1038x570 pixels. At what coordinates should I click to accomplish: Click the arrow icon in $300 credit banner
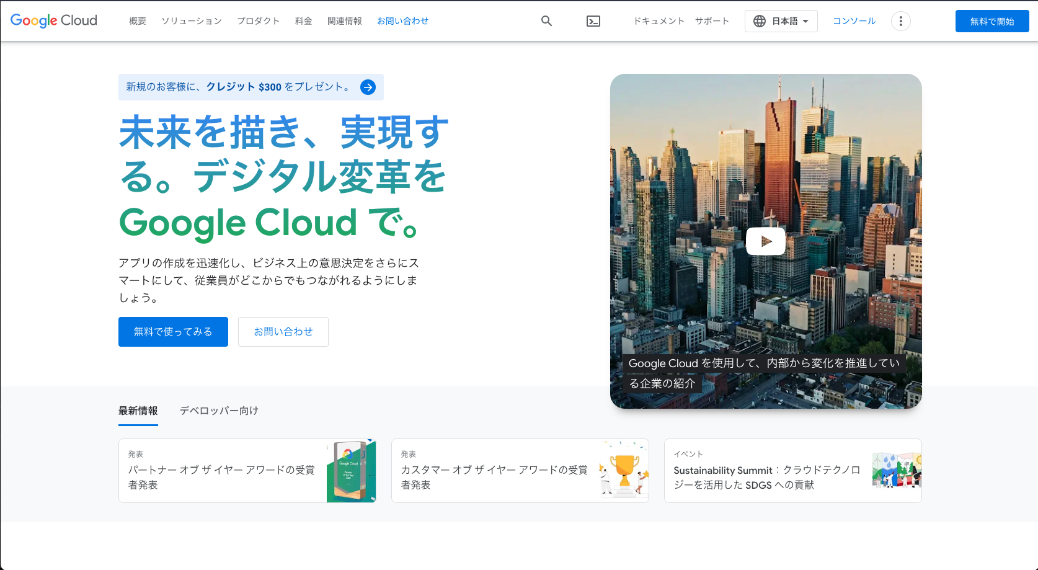[x=368, y=87]
